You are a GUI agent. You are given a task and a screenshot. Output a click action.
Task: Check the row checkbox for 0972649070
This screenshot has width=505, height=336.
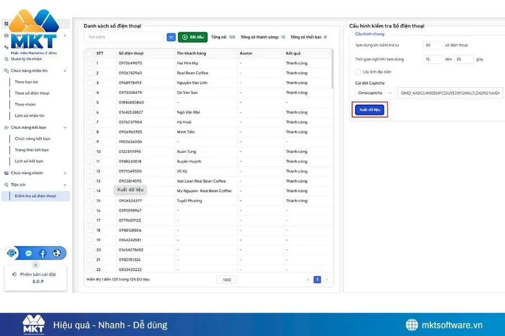[90, 63]
